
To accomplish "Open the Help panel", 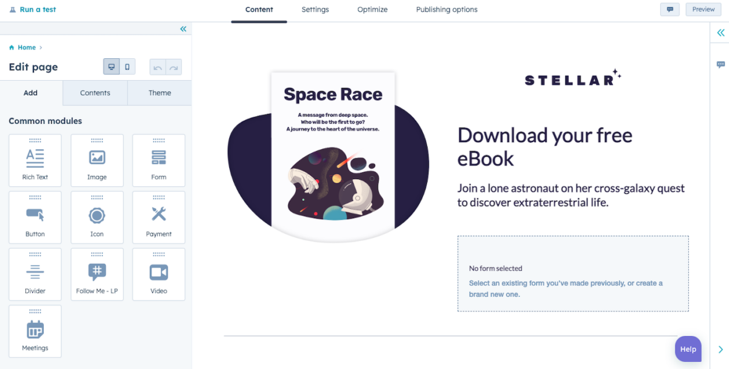I will pyautogui.click(x=688, y=349).
